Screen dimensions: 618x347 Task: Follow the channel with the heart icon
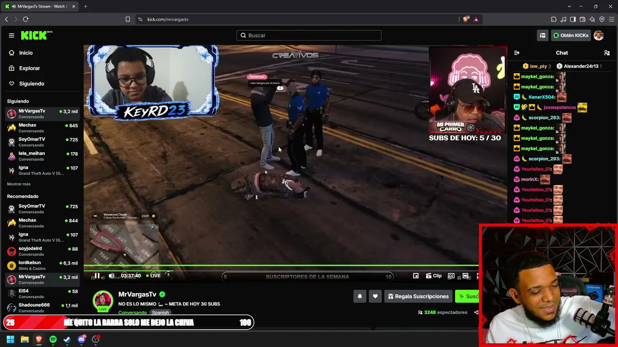tap(375, 296)
